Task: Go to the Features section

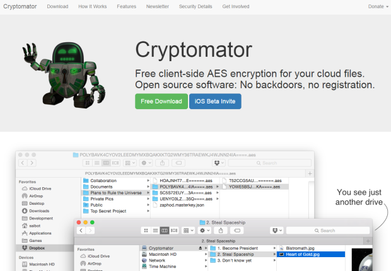Action: coord(126,6)
